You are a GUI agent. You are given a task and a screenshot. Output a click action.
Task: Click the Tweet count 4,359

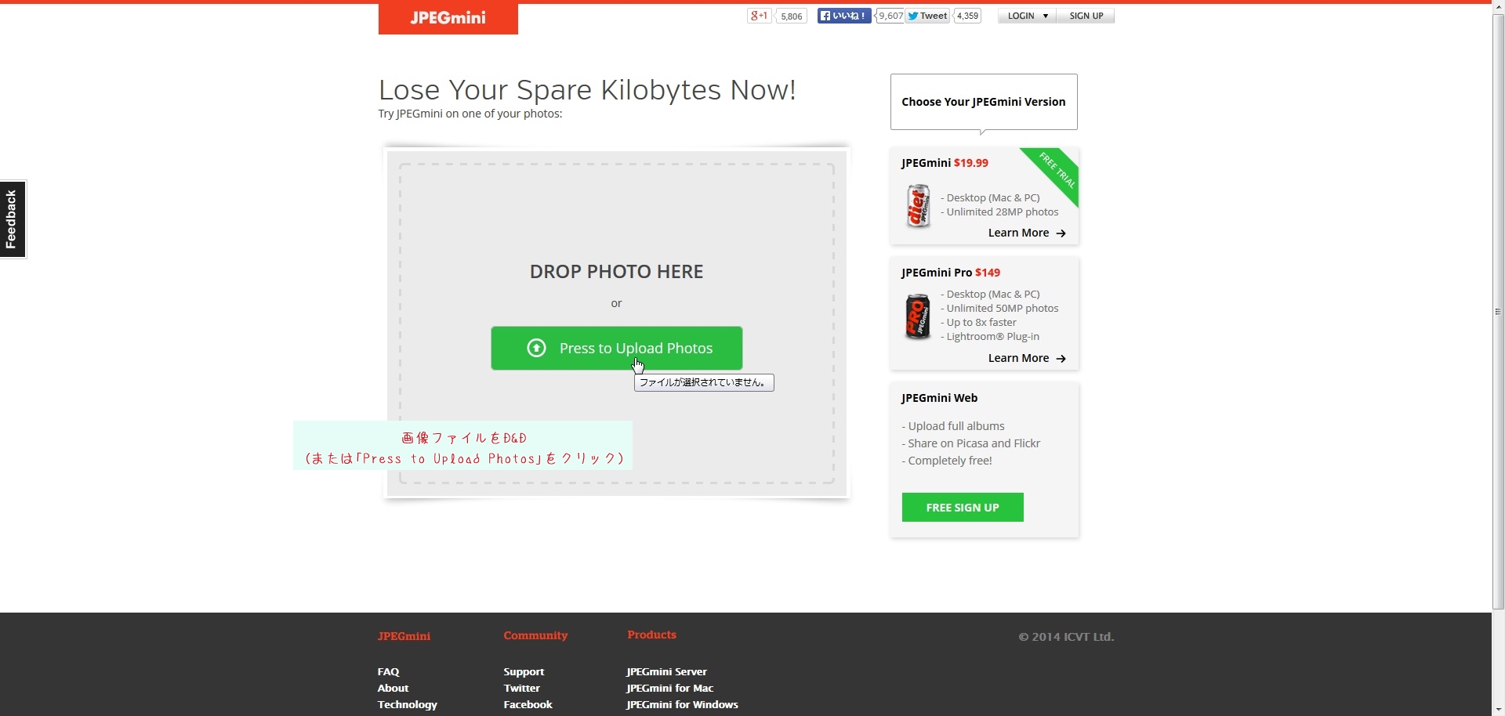(x=967, y=16)
